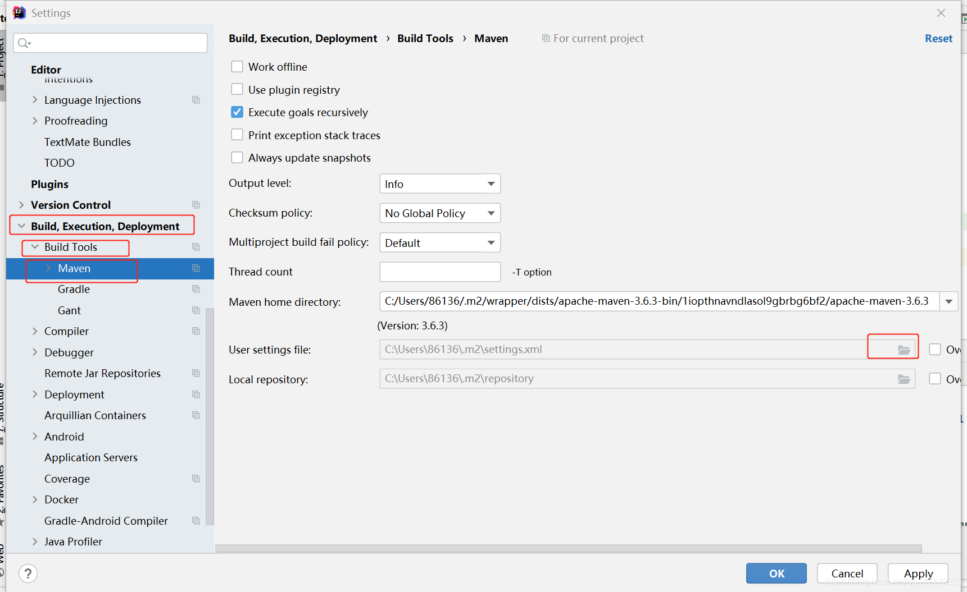Click the project-level icon next to Remote Jar Repositories

pos(196,373)
